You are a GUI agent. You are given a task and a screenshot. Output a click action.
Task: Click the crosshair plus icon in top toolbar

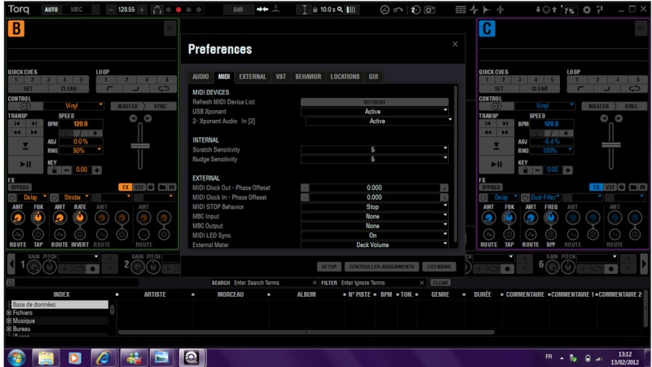pyautogui.click(x=500, y=10)
